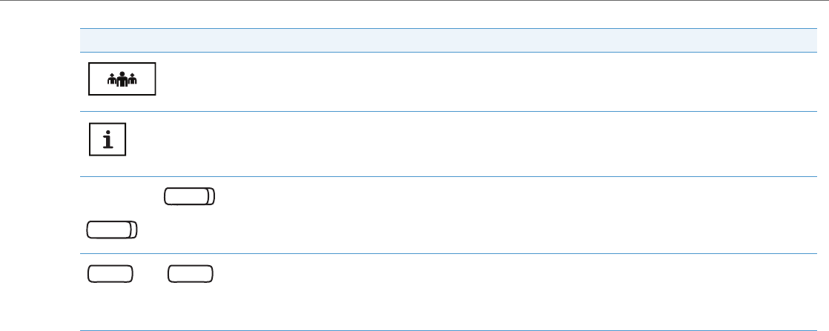
Task: Click the information "i" icon box
Action: (107, 140)
